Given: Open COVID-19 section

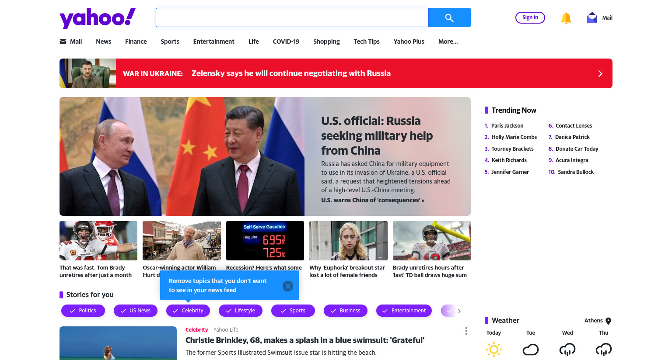Looking at the screenshot, I should 286,42.
